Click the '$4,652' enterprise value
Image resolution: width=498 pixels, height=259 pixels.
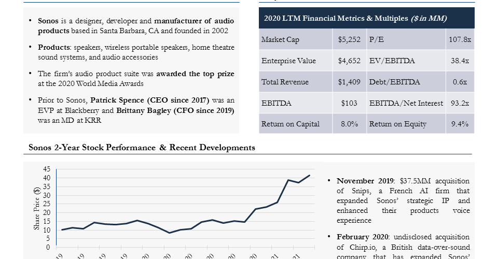click(349, 61)
